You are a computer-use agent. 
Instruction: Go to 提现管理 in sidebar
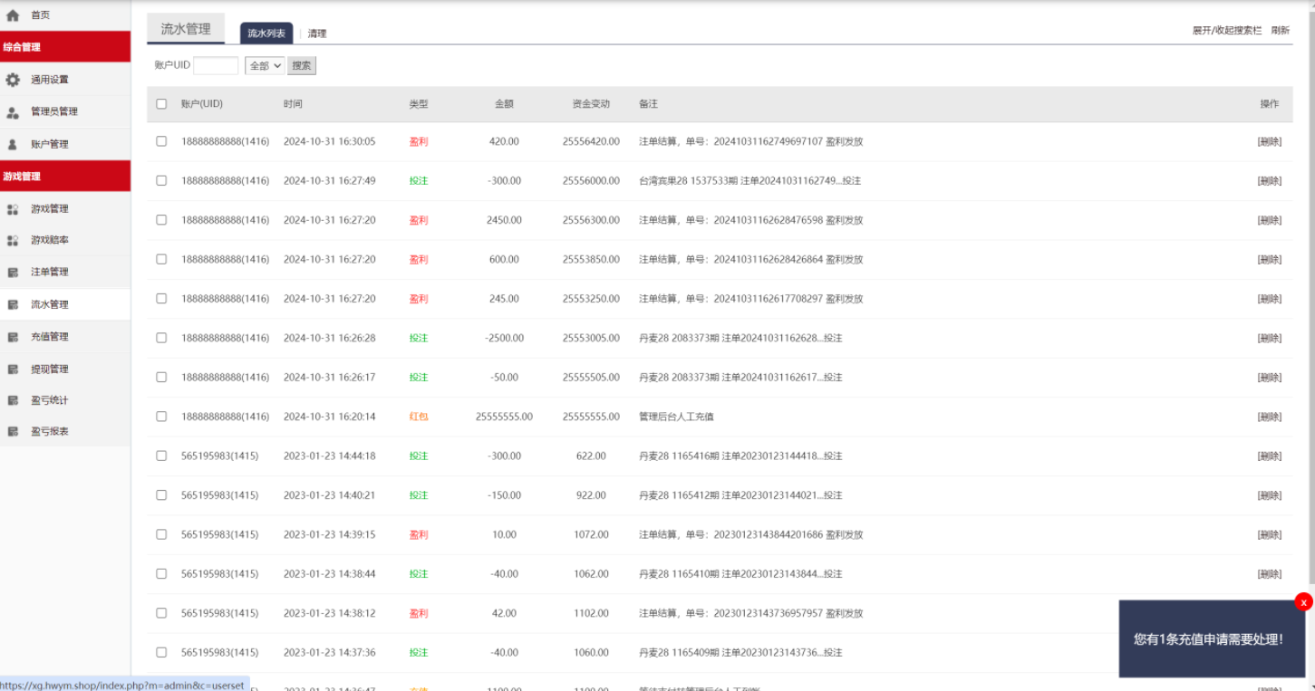coord(50,369)
